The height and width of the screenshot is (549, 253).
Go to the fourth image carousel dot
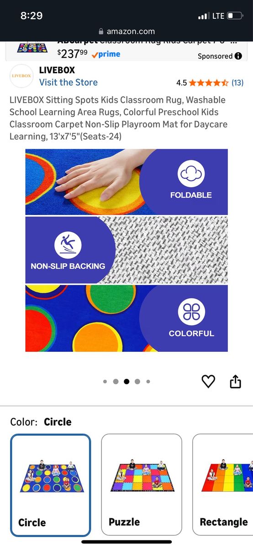[x=137, y=382]
